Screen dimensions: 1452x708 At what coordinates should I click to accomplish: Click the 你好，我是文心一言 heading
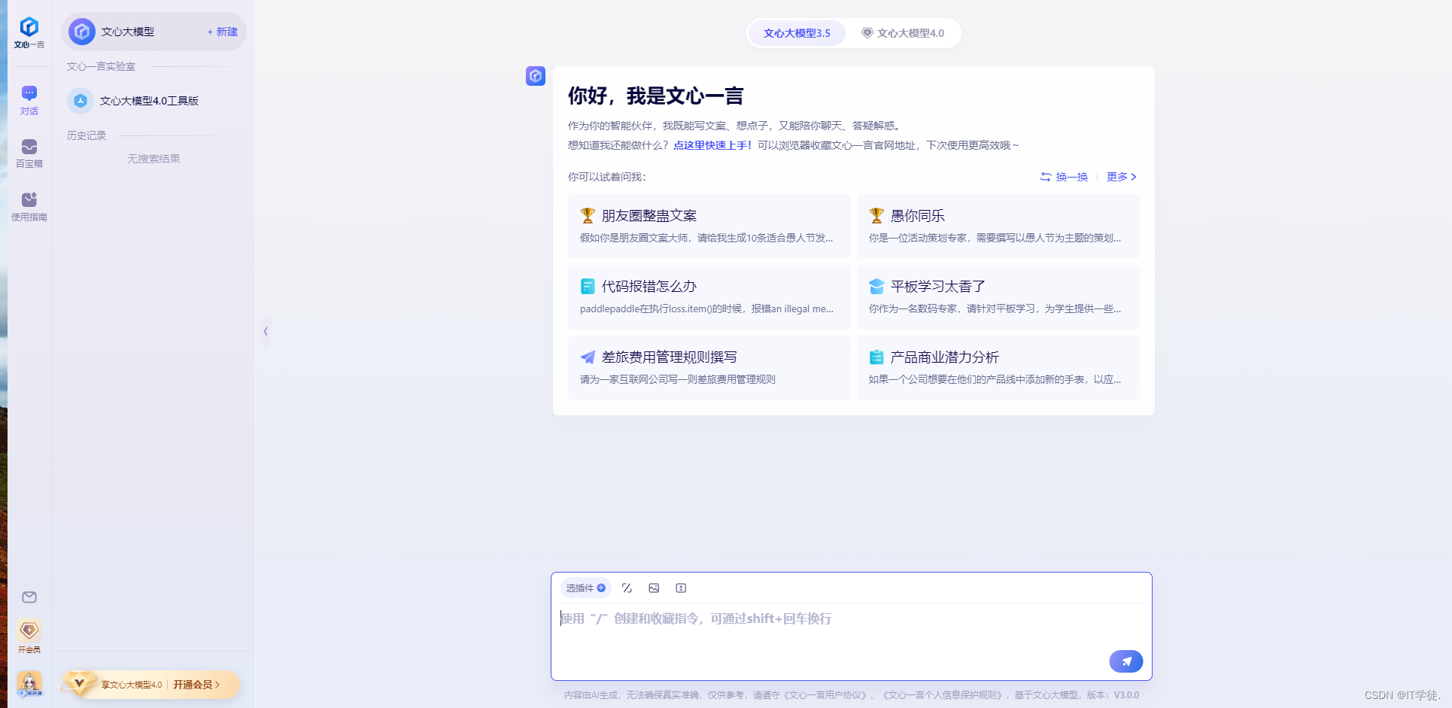655,96
